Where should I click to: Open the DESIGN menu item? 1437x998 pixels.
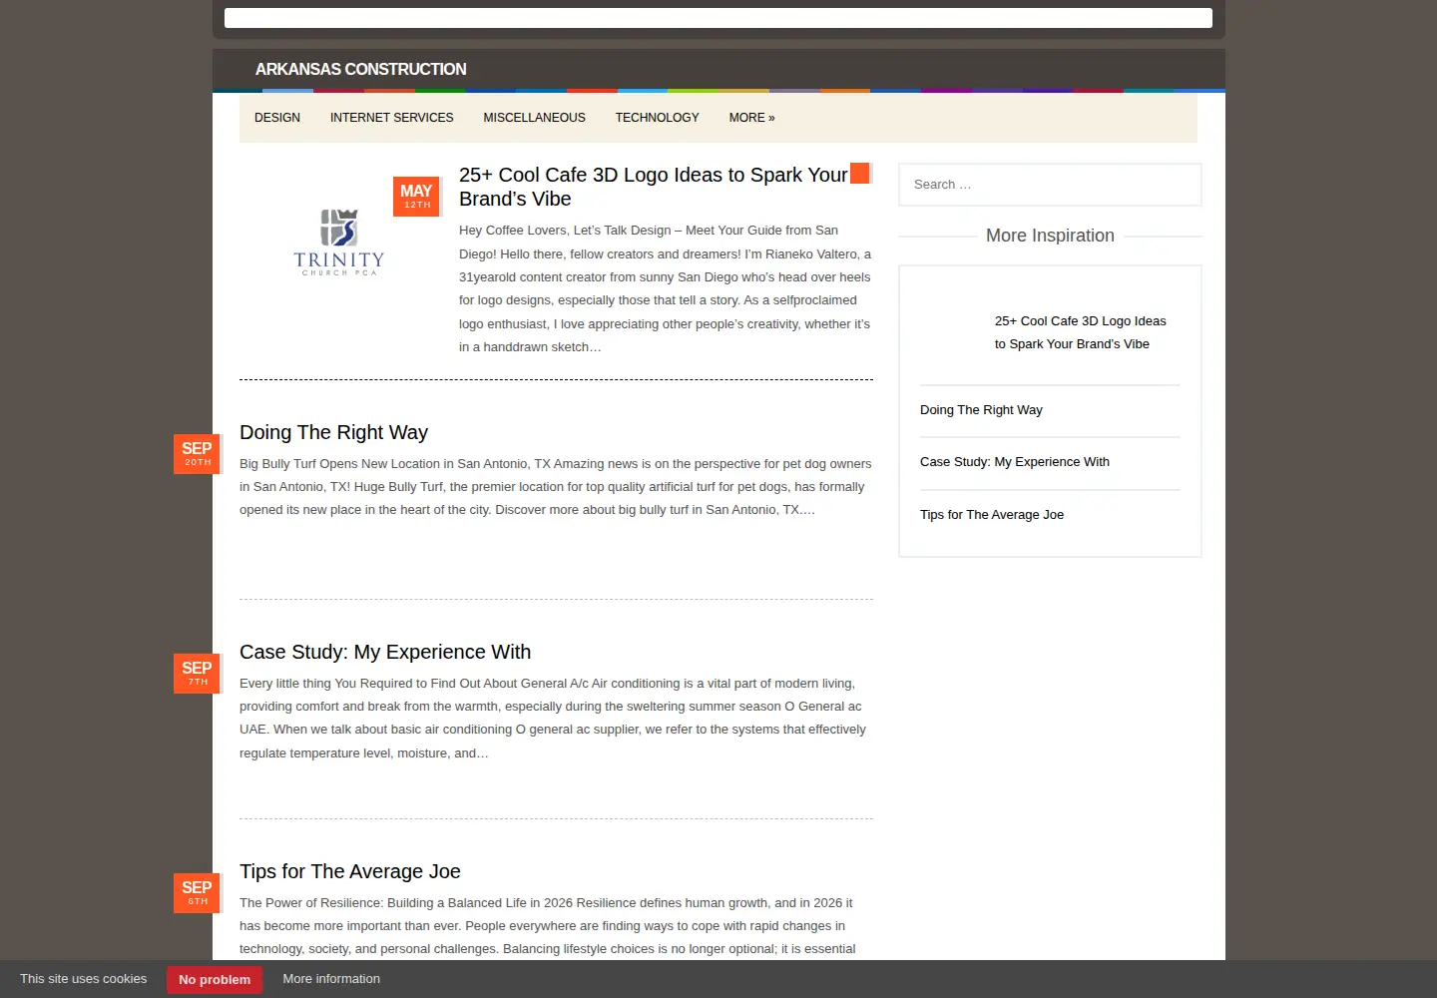[x=277, y=118]
